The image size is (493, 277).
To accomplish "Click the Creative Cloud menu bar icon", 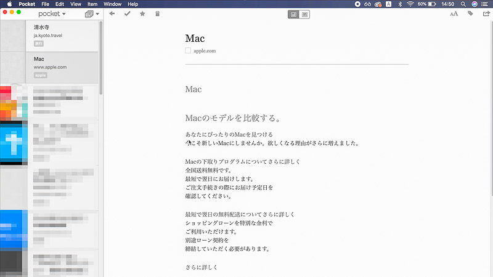I will click(x=378, y=4).
